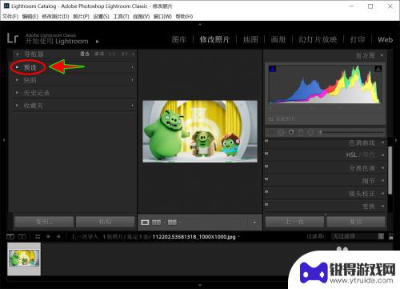Select the Graduated Filter tool
This screenshot has width=400, height=289.
pos(301,132)
